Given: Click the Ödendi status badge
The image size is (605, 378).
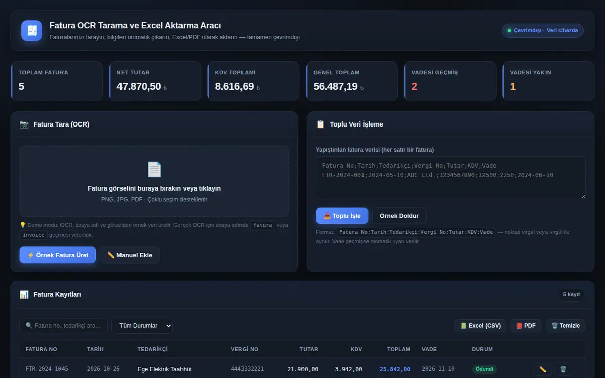Looking at the screenshot, I should tap(485, 369).
